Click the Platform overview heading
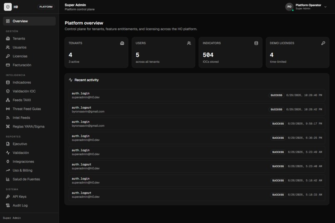Viewport: 335px width, 223px height. [x=84, y=23]
